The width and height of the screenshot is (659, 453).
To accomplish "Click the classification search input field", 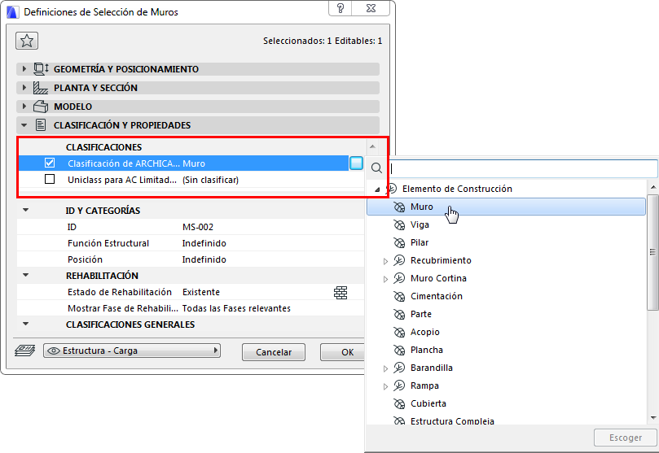I will 523,168.
